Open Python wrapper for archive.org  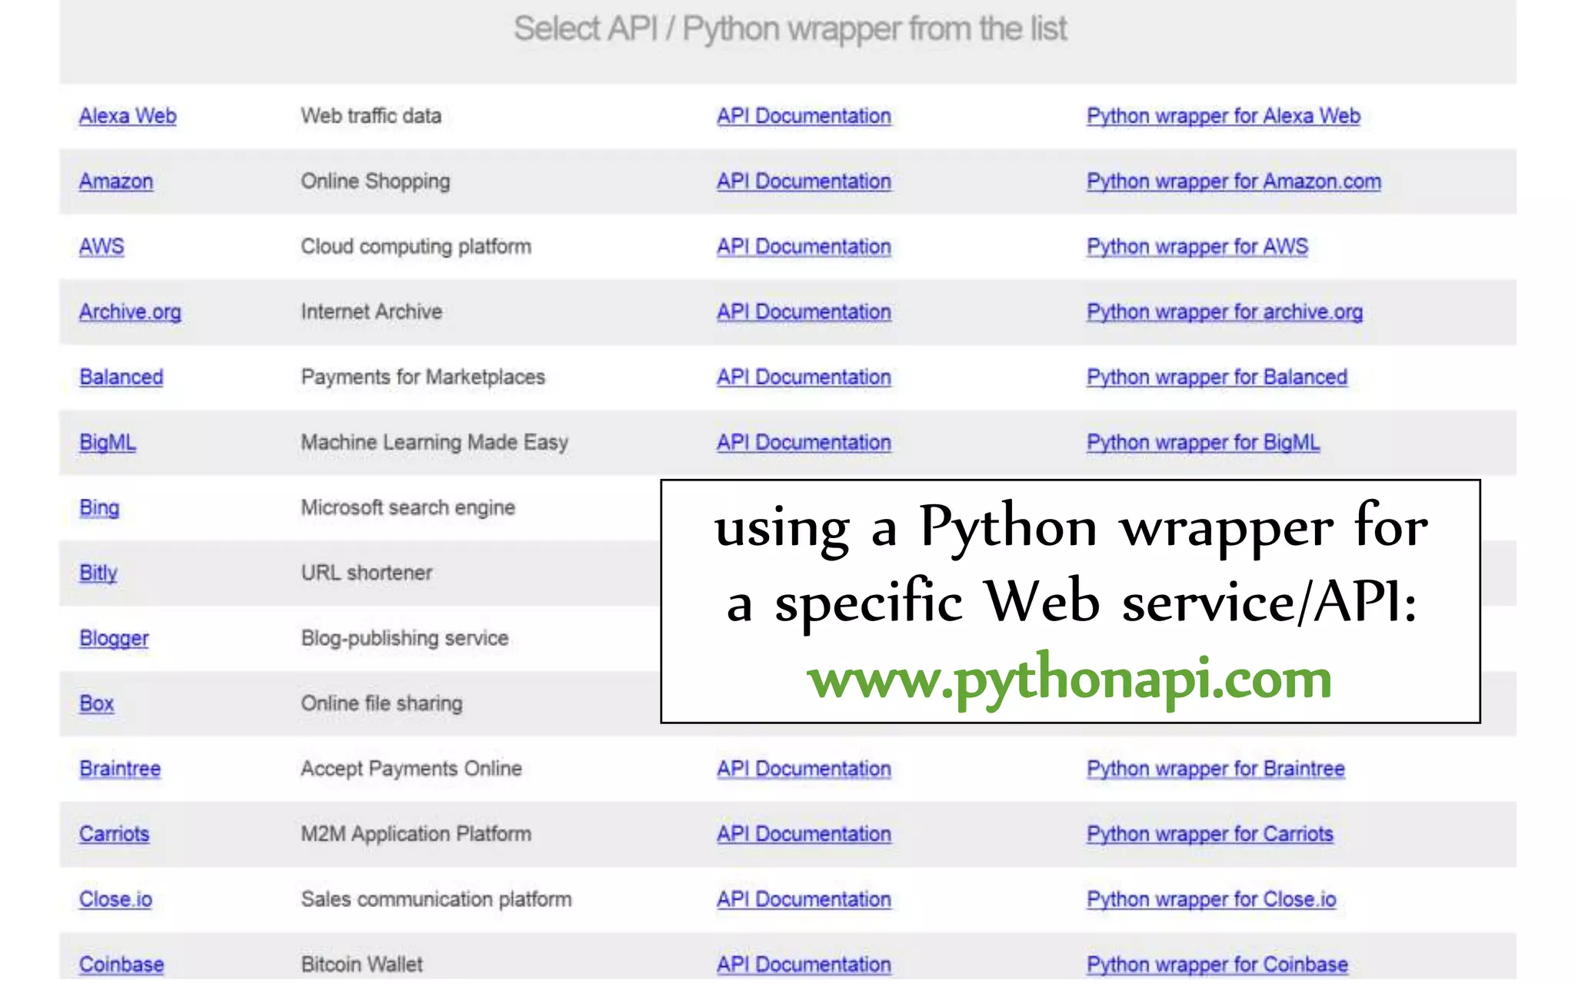(x=1224, y=312)
